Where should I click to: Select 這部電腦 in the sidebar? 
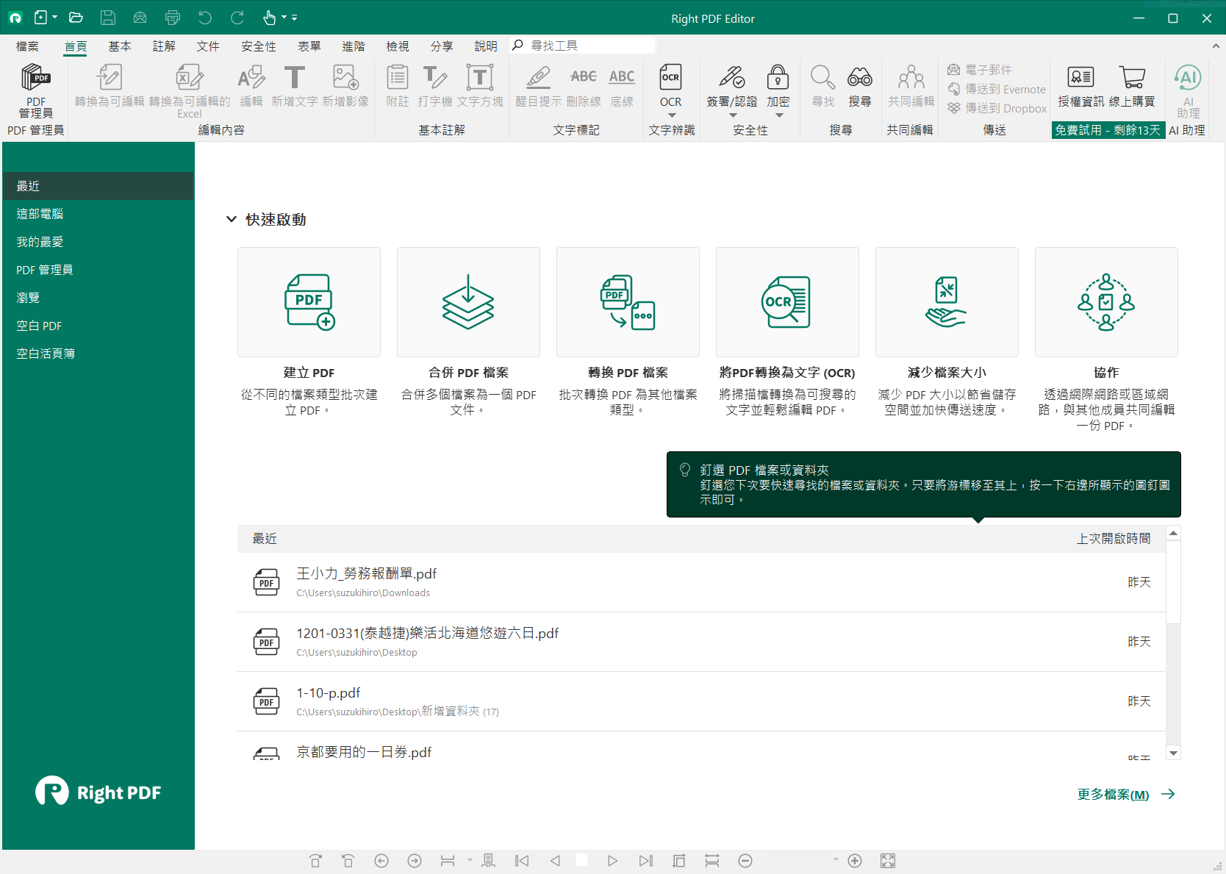pos(40,214)
